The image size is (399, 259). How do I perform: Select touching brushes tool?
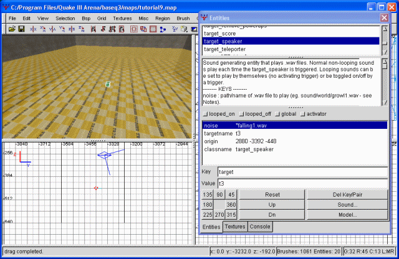[x=103, y=29]
